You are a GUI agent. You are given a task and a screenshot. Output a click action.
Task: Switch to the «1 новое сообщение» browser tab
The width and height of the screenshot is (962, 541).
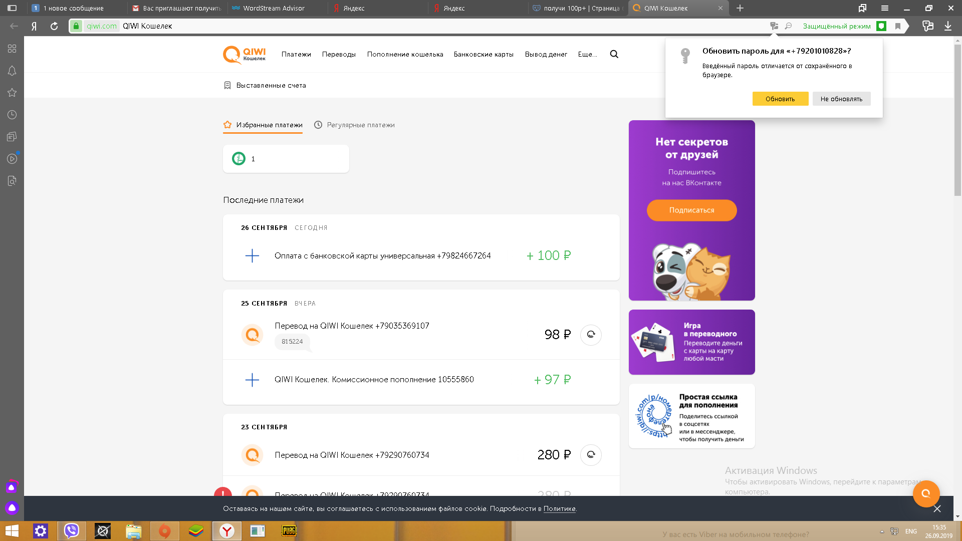76,8
